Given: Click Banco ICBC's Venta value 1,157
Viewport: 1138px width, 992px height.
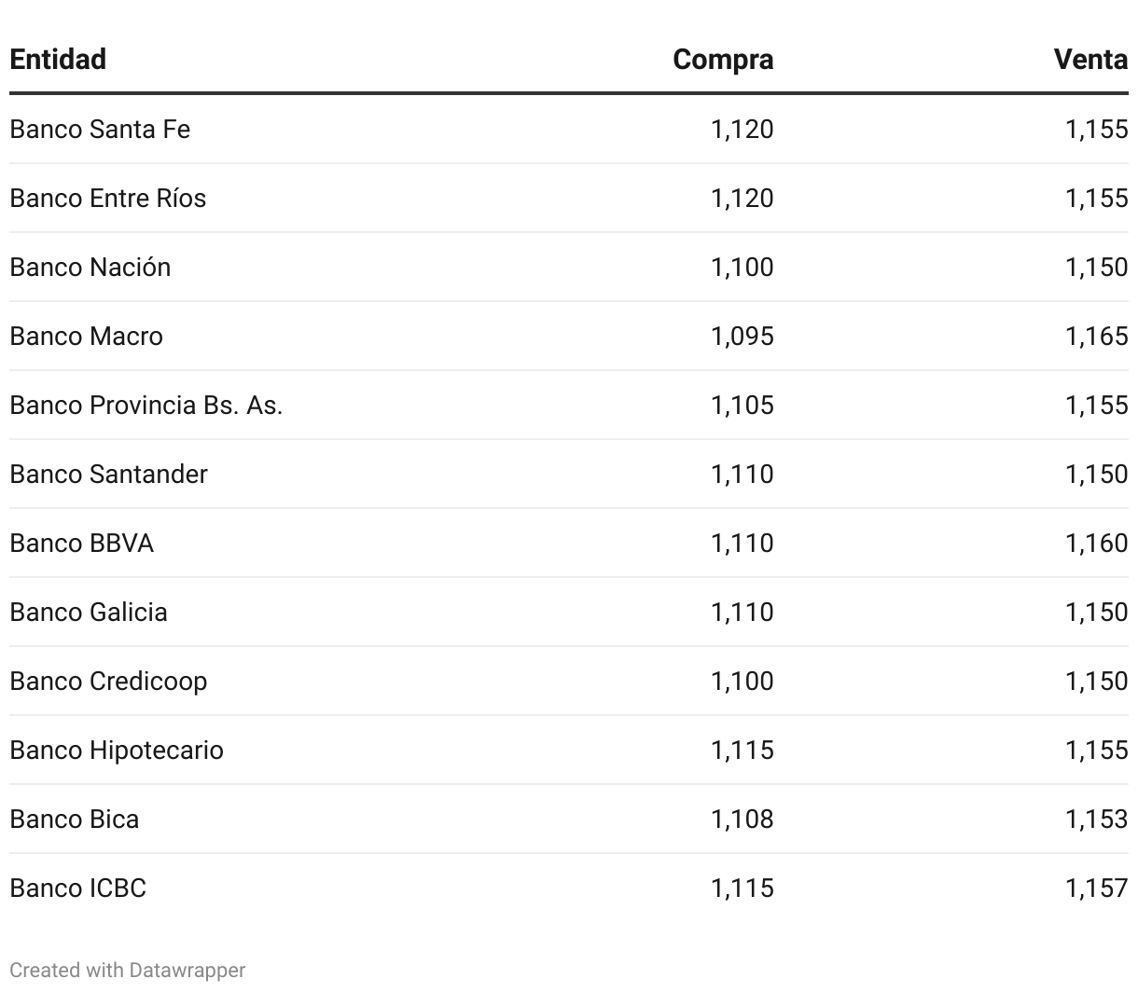Looking at the screenshot, I should coord(1096,888).
